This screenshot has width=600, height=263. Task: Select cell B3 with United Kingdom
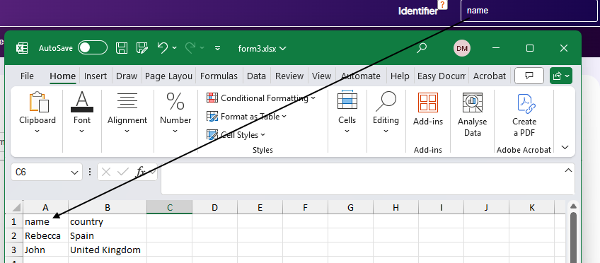(108, 250)
